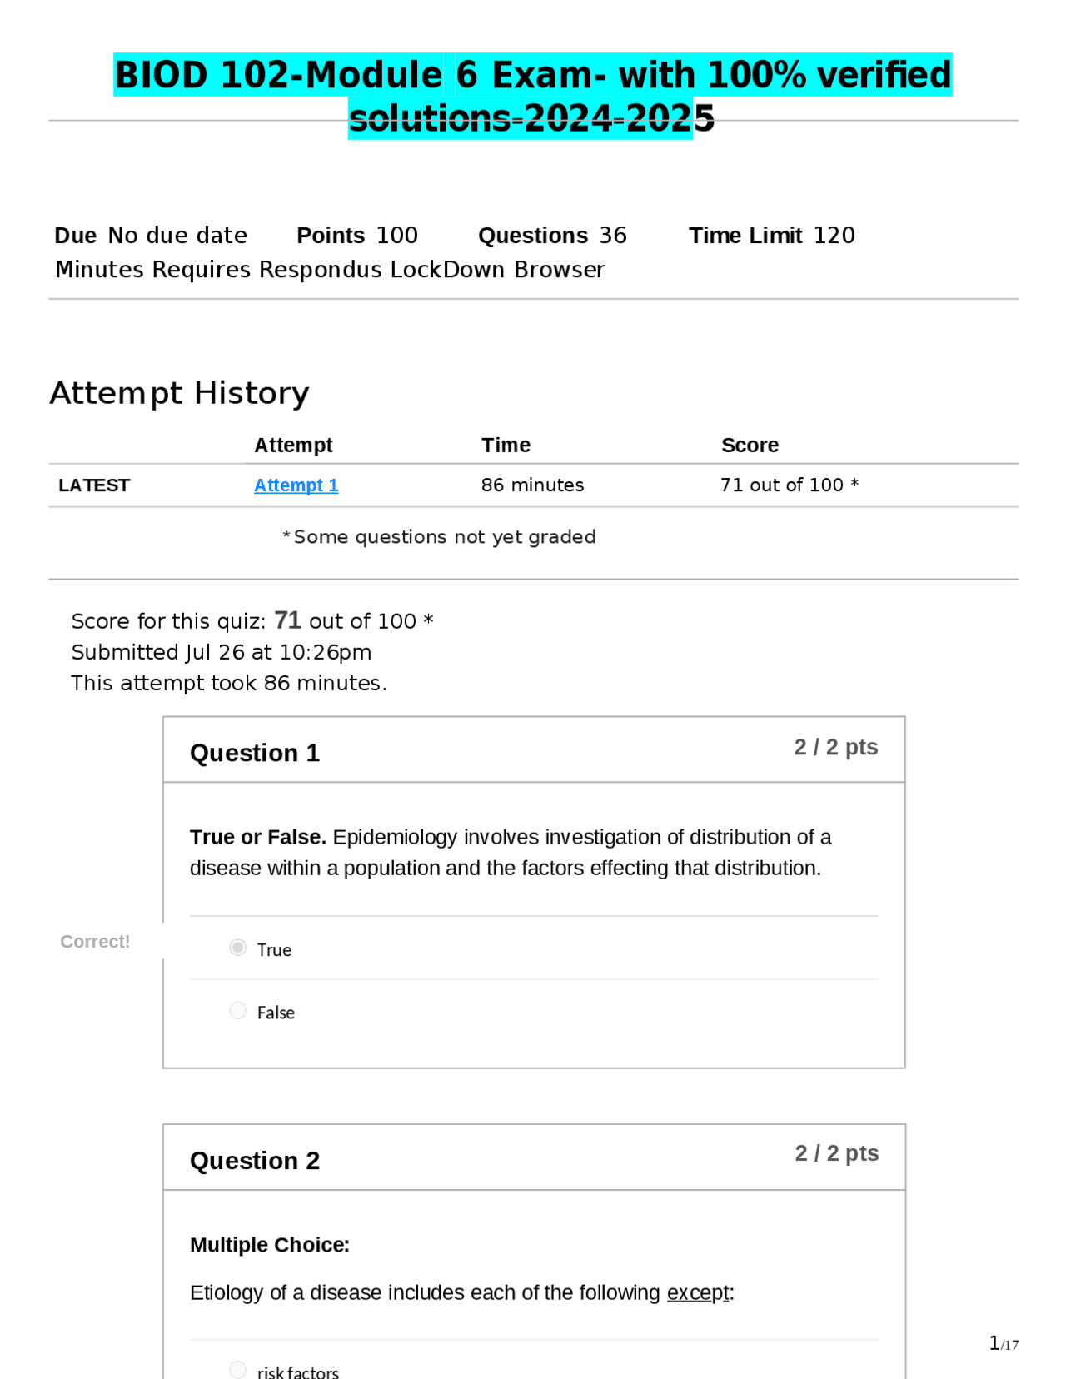Open the Attempt 1 link
Image resolution: width=1066 pixels, height=1379 pixels.
click(296, 485)
